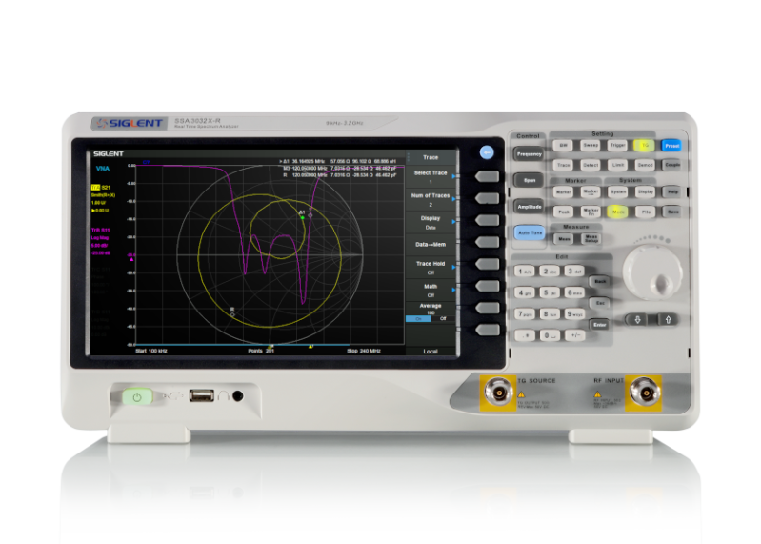Open Display Data menu item
This screenshot has width=761, height=544.
coord(431,222)
